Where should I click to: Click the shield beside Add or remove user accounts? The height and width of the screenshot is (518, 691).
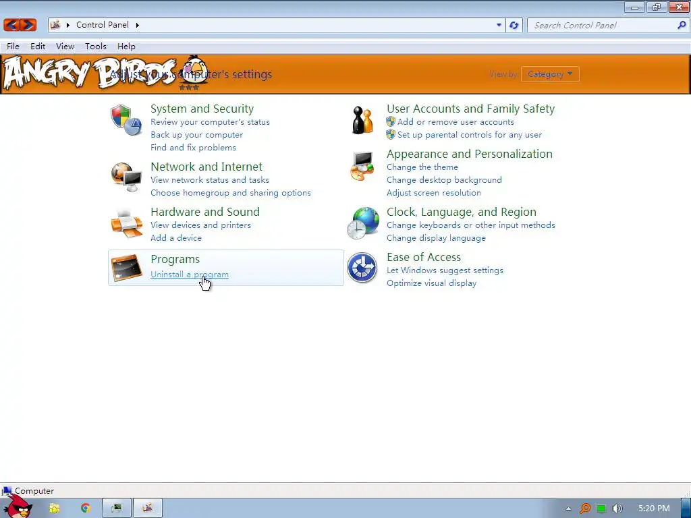[x=391, y=121]
